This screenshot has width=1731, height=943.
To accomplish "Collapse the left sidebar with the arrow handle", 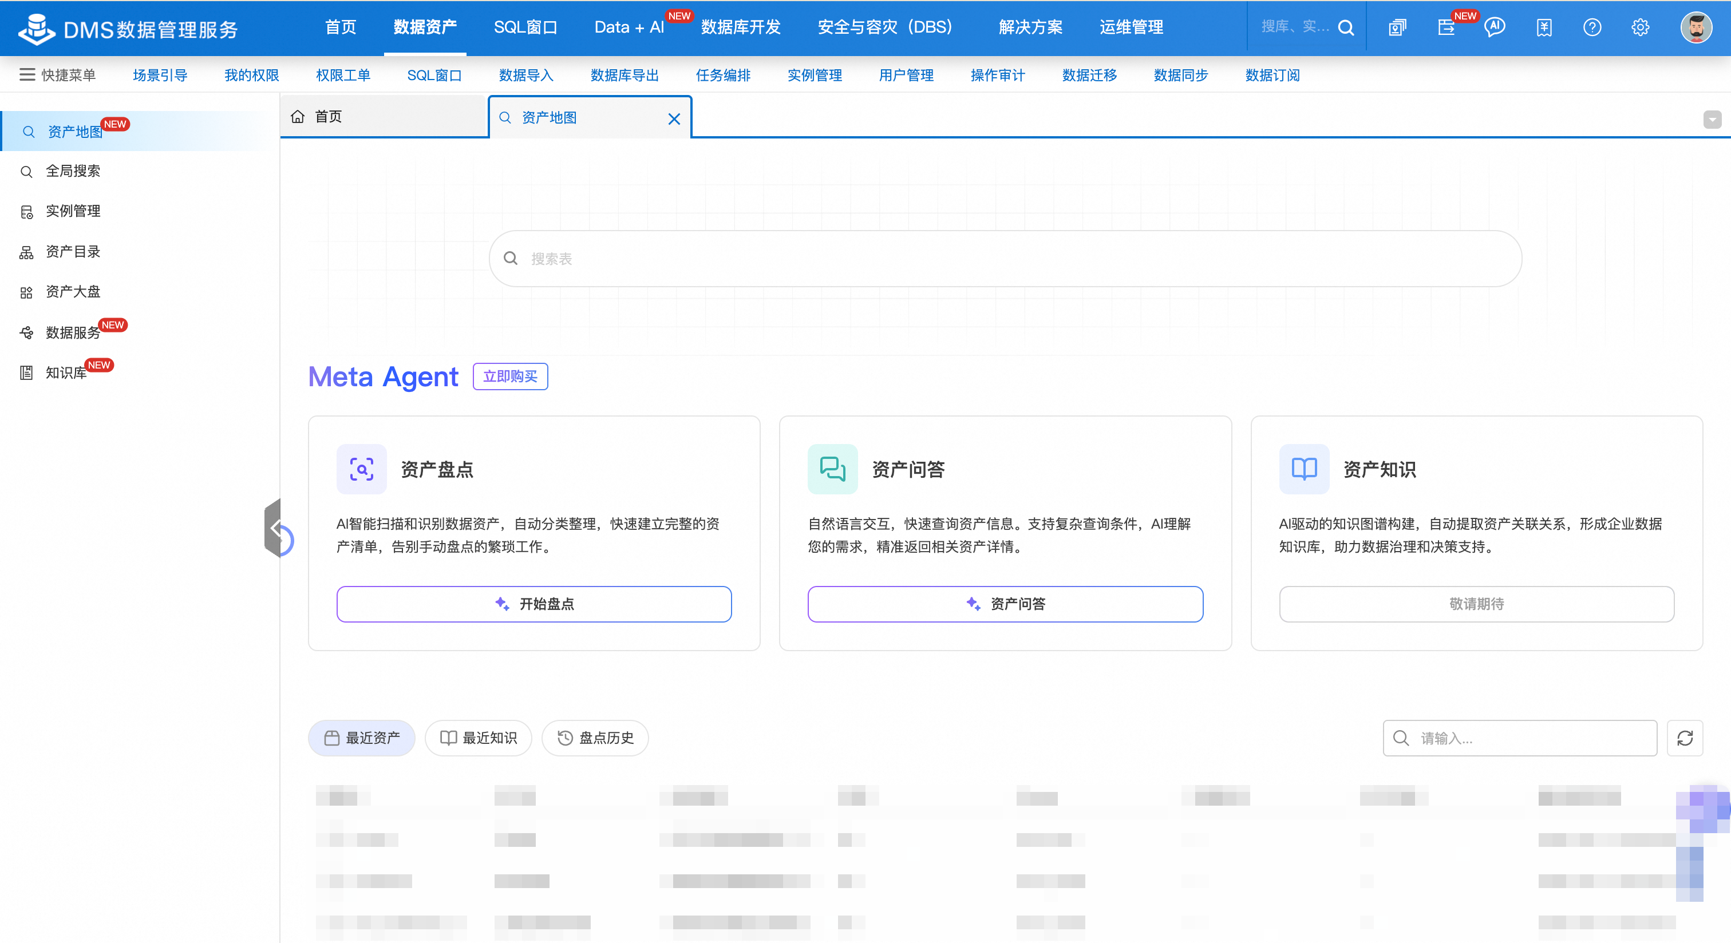I will [274, 528].
